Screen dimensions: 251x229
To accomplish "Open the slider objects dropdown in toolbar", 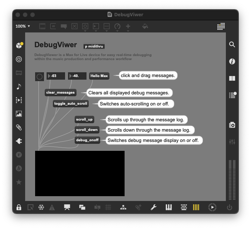I will click(x=106, y=27).
